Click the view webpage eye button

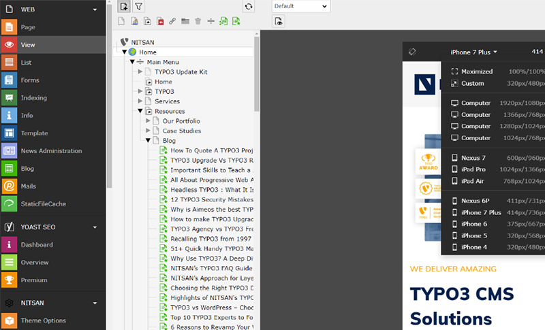[279, 22]
